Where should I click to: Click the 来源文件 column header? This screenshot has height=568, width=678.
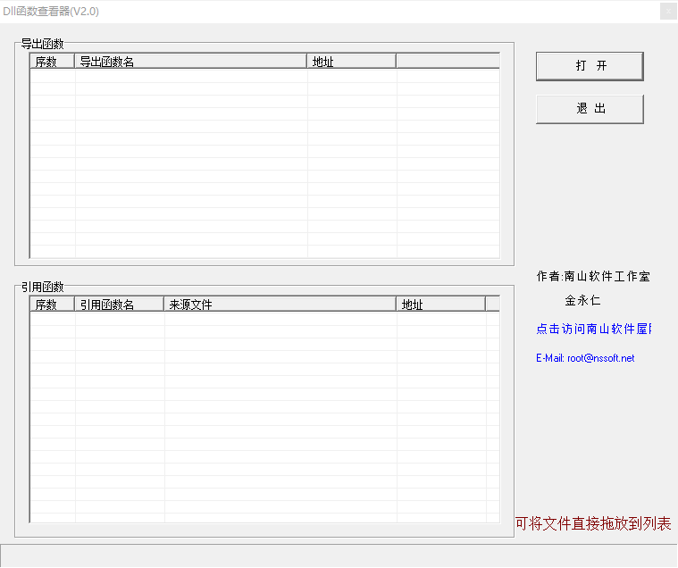[280, 305]
